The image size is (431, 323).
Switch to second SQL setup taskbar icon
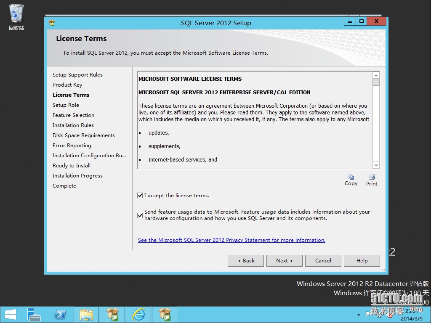coord(165,315)
